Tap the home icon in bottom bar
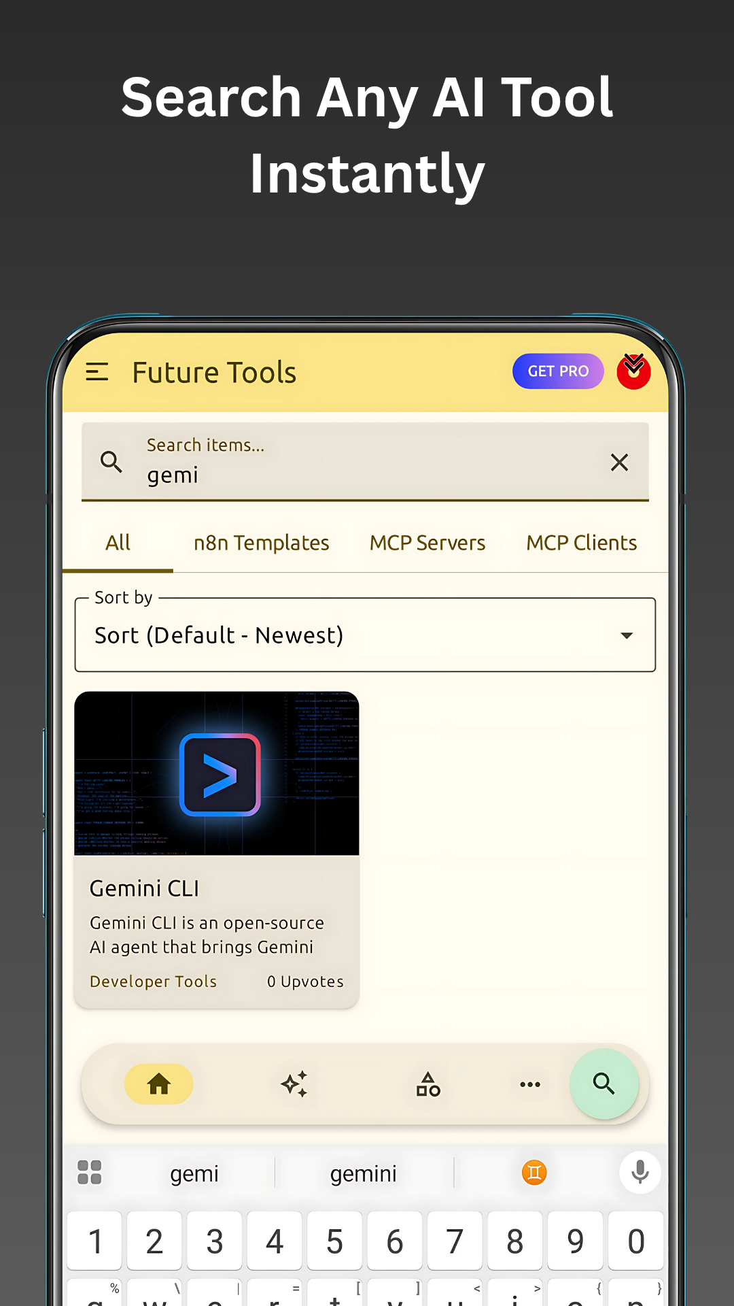The height and width of the screenshot is (1306, 734). coord(159,1084)
